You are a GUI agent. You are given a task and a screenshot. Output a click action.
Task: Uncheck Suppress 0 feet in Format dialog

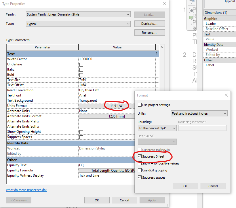[x=140, y=156]
